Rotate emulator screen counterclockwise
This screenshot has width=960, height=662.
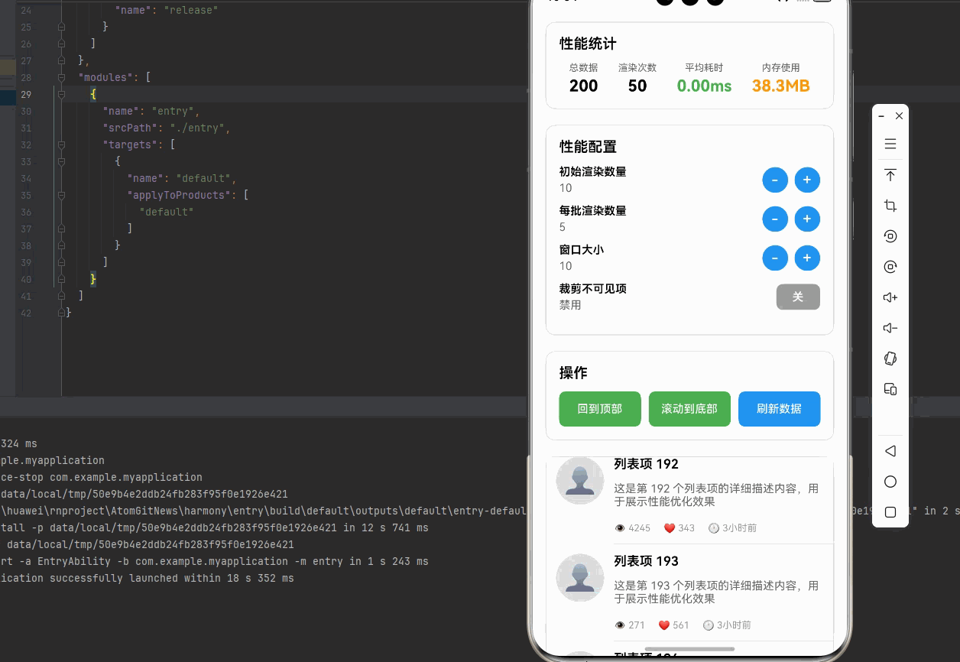pyautogui.click(x=890, y=236)
